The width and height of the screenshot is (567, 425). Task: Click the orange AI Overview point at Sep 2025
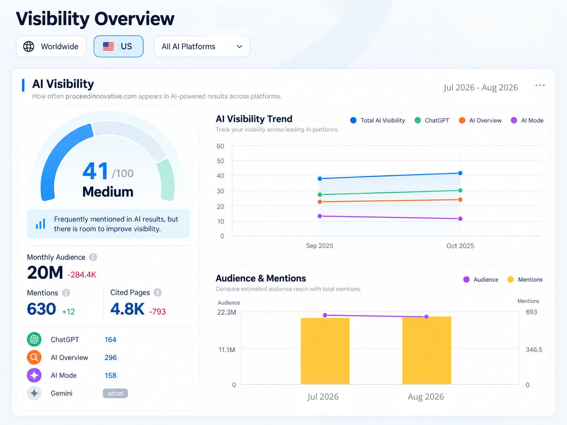click(x=320, y=202)
